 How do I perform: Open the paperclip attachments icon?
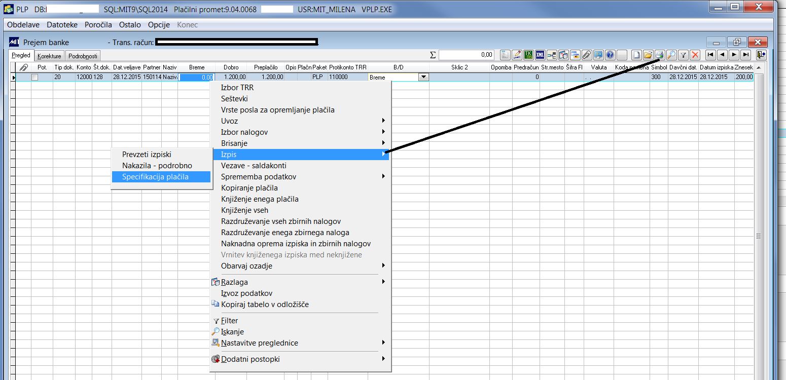coord(587,55)
